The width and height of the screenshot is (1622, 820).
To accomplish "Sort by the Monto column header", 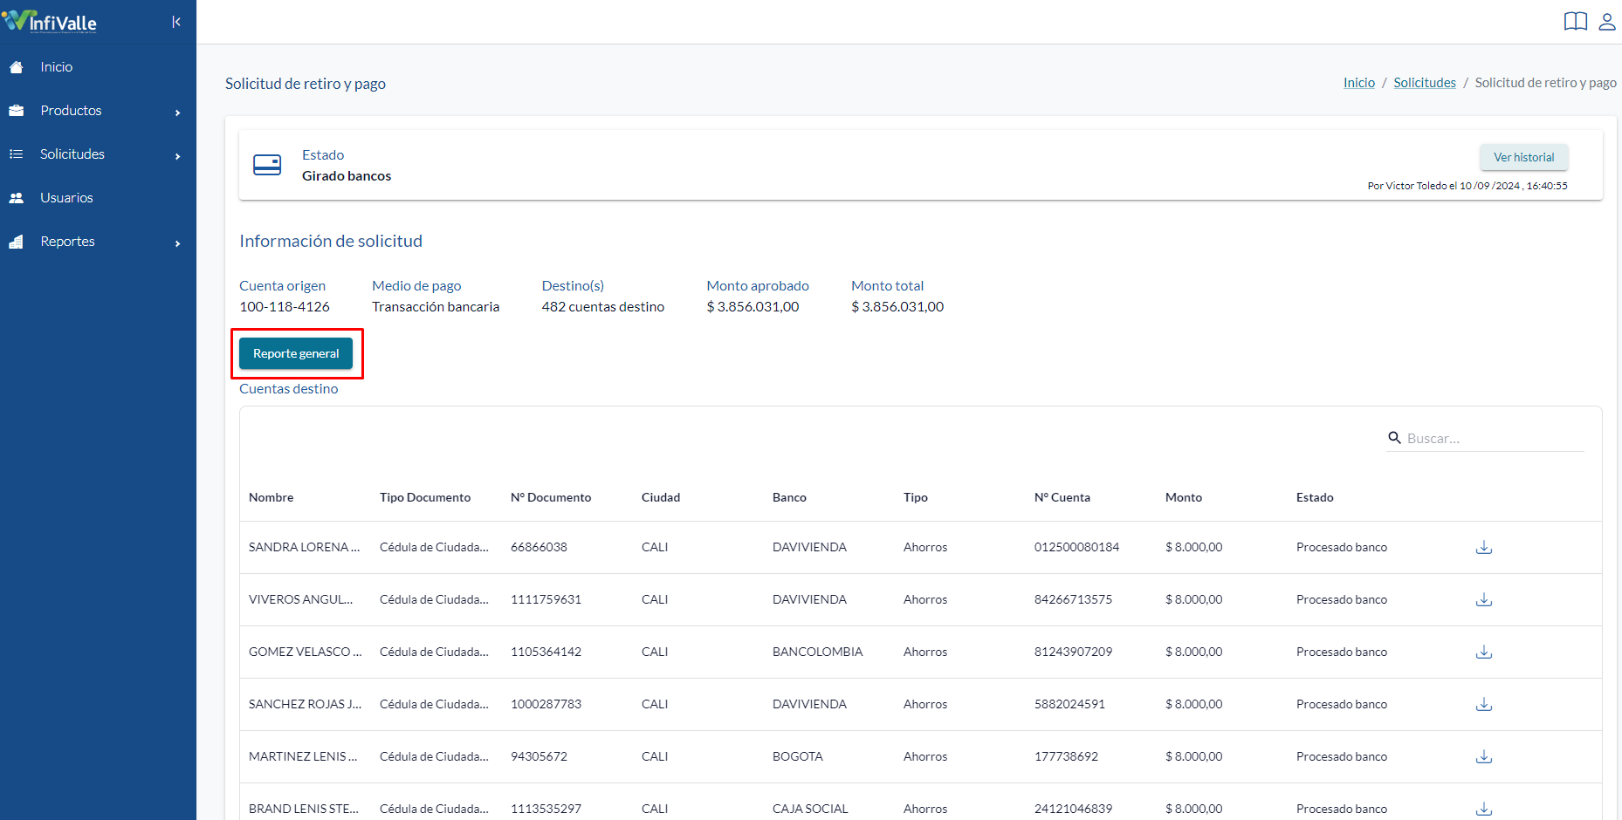I will [x=1184, y=497].
